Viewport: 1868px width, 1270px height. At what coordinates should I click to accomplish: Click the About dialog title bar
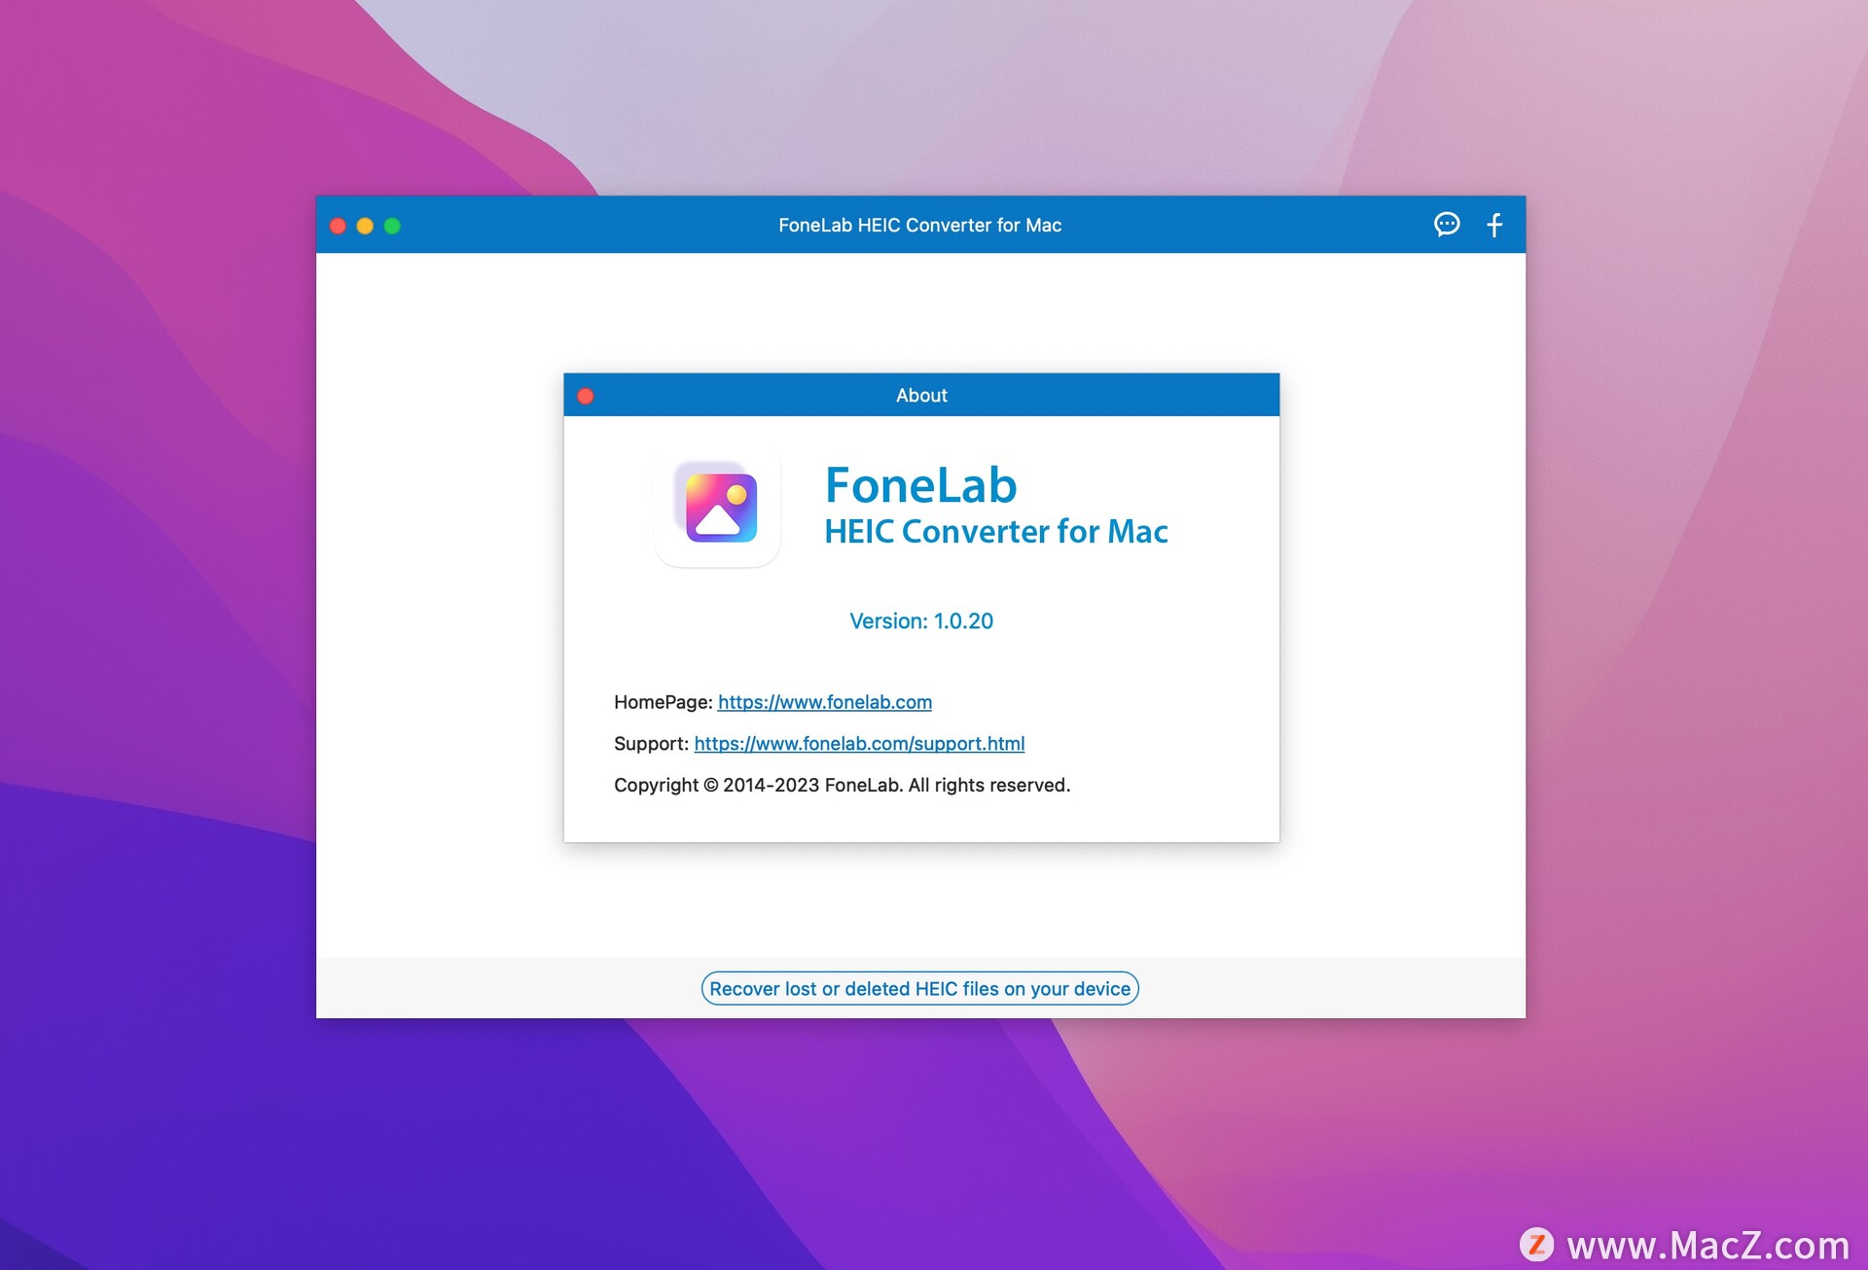click(x=921, y=395)
